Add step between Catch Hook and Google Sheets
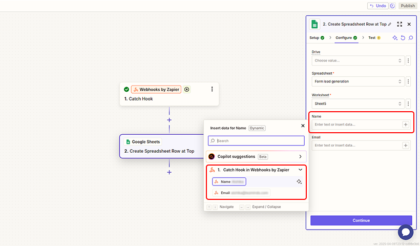Screen dimensions: 420x246 click(170, 120)
